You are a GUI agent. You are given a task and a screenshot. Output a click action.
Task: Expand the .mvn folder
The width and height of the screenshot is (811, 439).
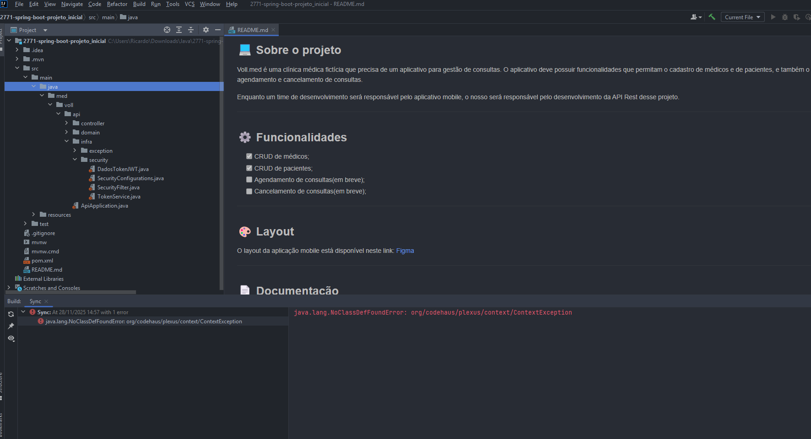17,59
